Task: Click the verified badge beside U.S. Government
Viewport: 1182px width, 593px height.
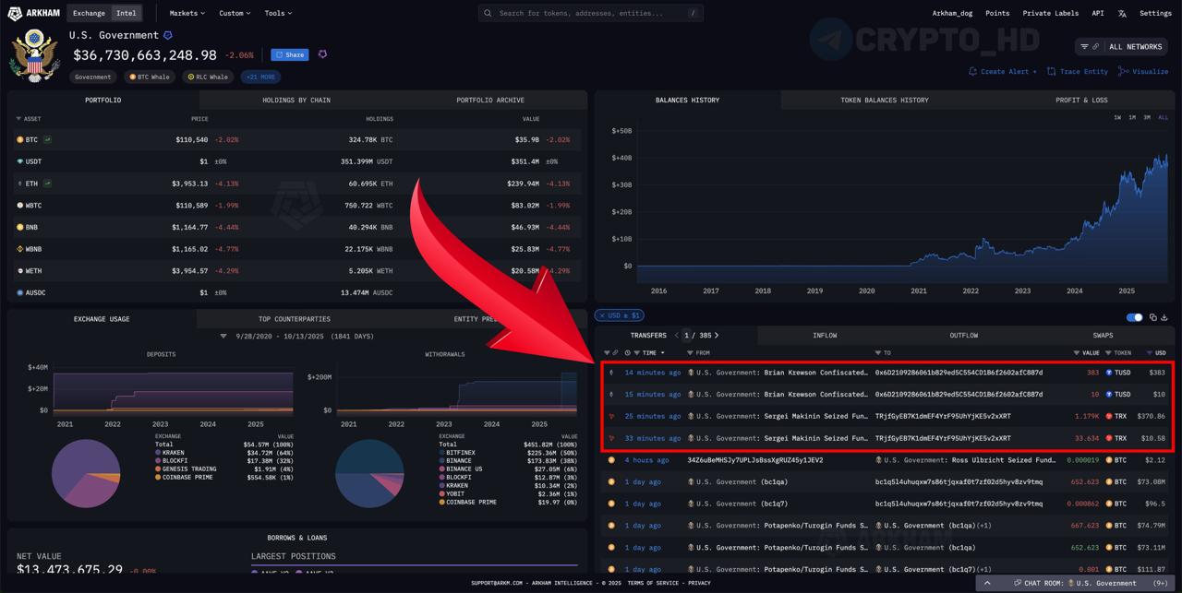Action: tap(168, 36)
